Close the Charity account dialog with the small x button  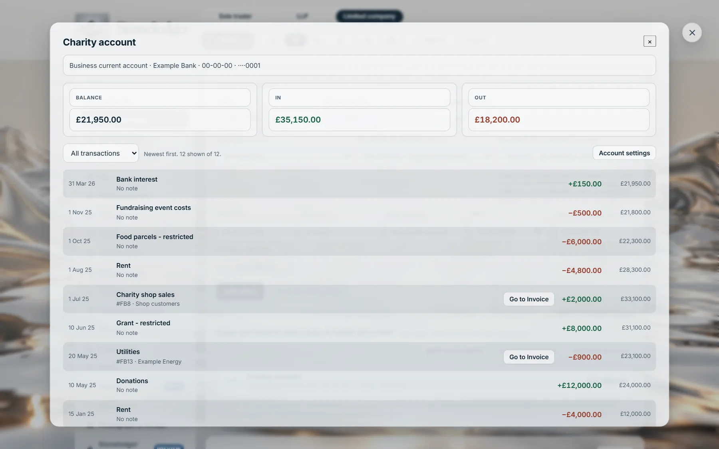click(x=649, y=42)
